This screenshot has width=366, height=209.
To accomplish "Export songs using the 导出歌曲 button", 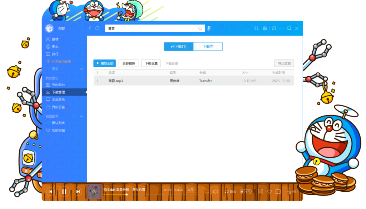I will (284, 63).
